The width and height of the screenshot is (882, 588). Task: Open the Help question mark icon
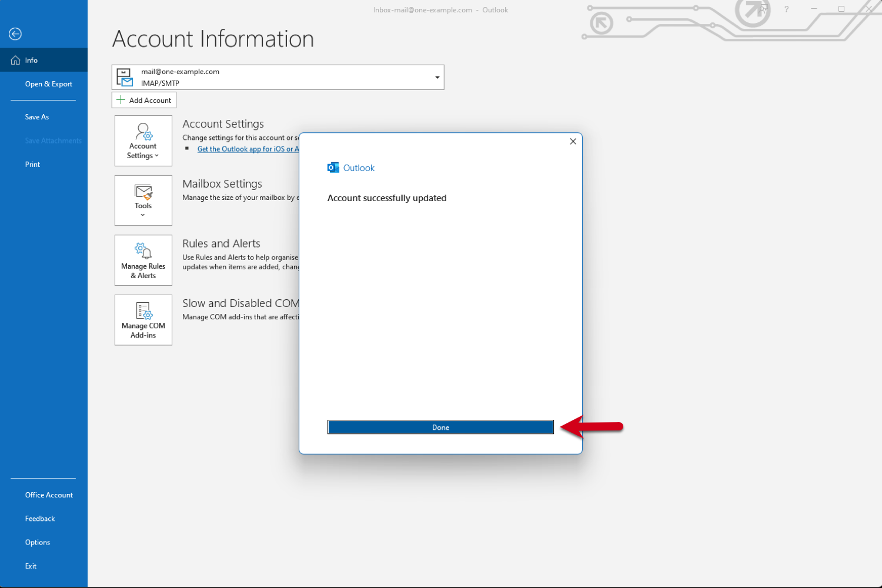point(786,9)
